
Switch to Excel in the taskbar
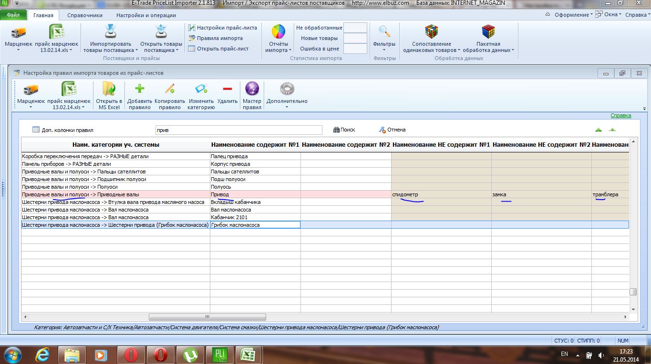tap(248, 355)
